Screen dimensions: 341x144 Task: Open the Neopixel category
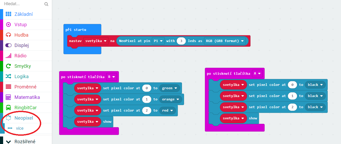click(24, 118)
